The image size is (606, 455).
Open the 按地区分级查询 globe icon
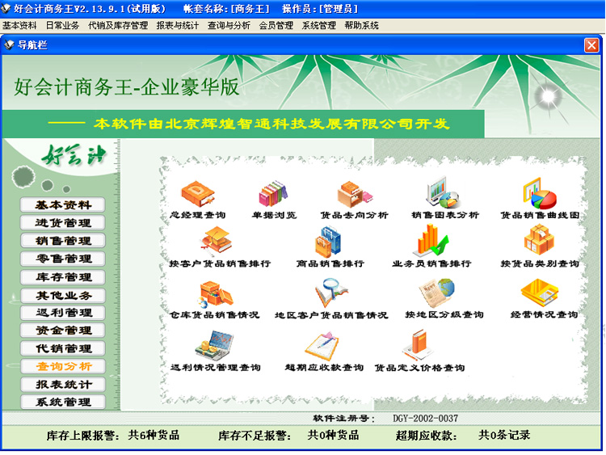436,293
